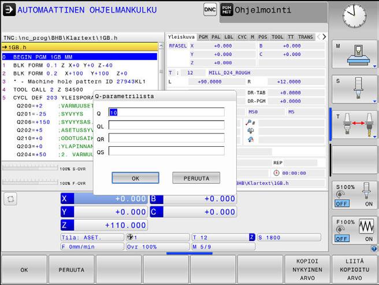Confirm dialog with OK button

tap(135, 178)
